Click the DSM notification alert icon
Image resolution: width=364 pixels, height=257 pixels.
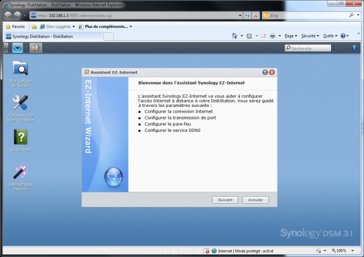click(x=354, y=48)
